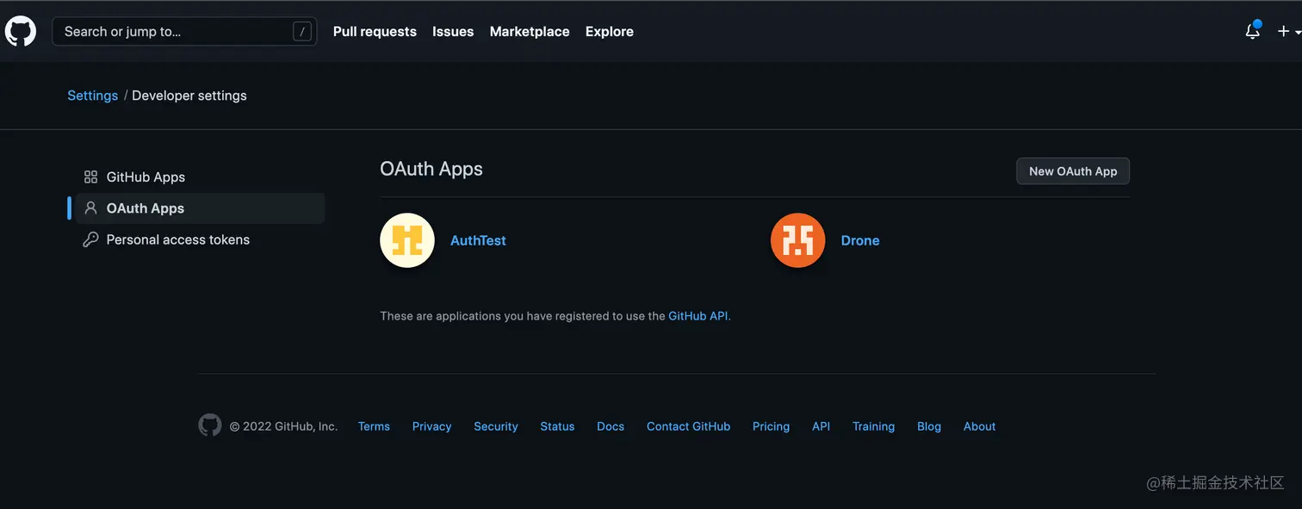Open the notifications bell
Screen dimensions: 1302x509
pyautogui.click(x=1253, y=31)
